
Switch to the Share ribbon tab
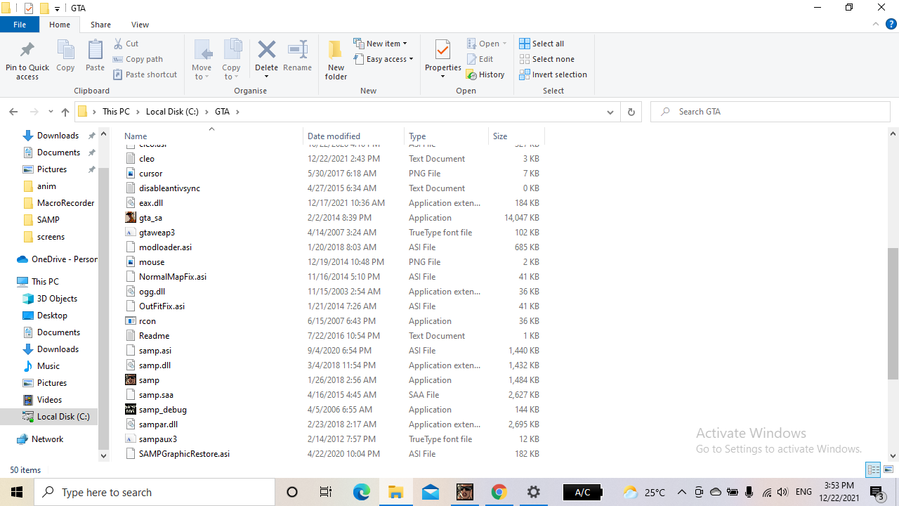[100, 25]
